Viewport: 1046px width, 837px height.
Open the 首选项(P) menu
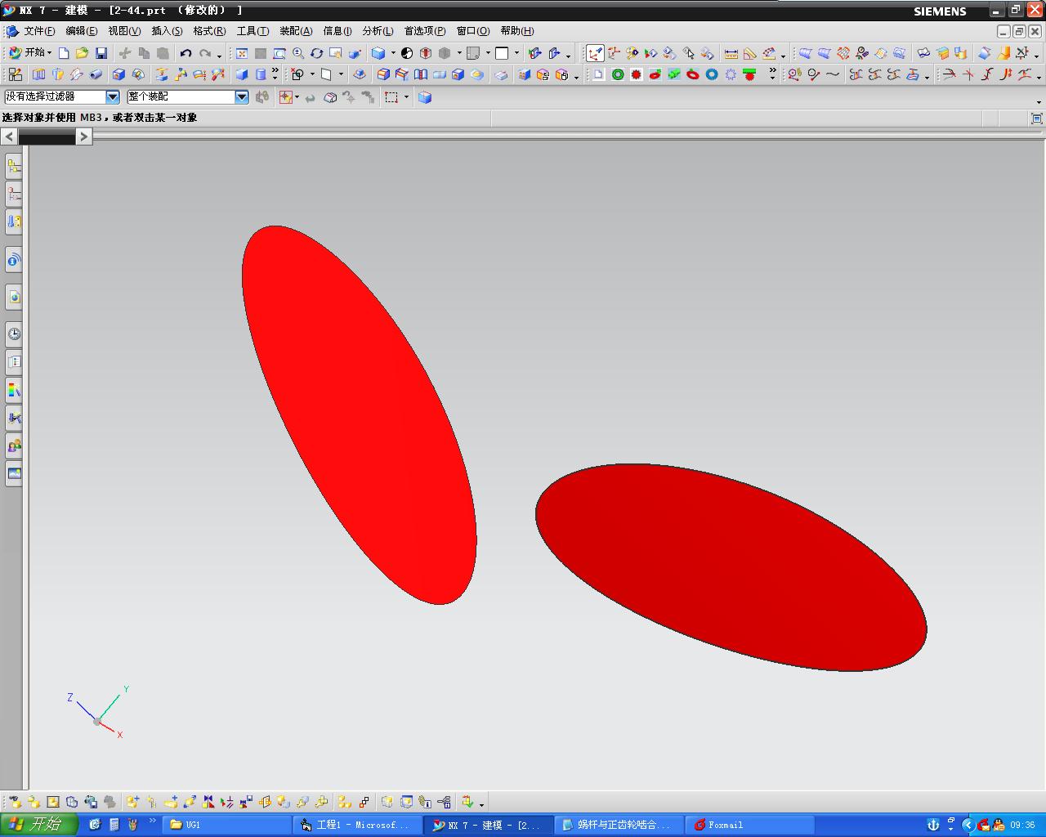[425, 31]
